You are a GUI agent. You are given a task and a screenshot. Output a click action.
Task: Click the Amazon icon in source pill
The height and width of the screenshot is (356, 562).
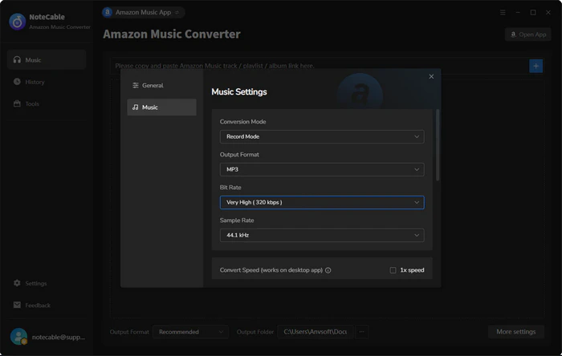(x=107, y=12)
